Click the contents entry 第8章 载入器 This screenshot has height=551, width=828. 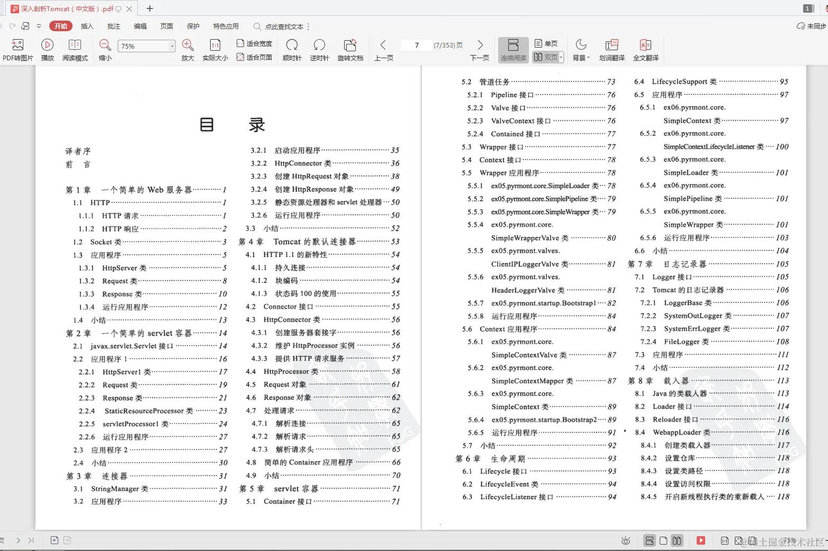point(708,380)
